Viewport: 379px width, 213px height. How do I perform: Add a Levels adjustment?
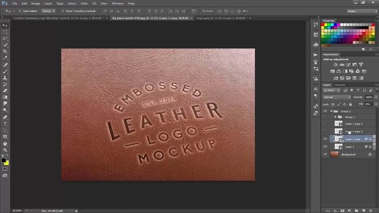(x=342, y=64)
